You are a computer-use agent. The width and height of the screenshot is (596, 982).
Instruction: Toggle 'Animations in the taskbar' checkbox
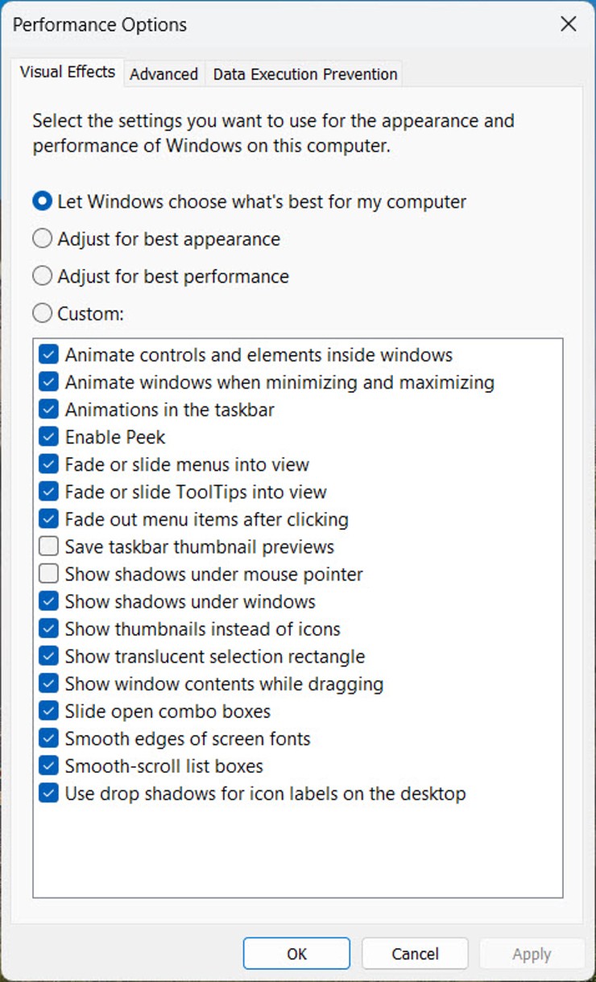coord(49,410)
